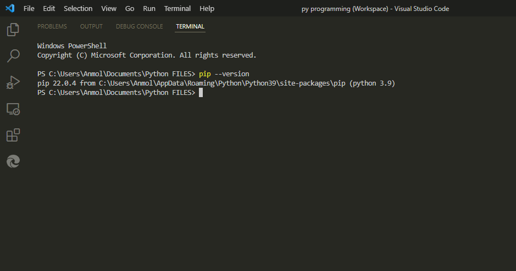Viewport: 516px width, 271px height.
Task: Open the View menu
Action: click(x=109, y=9)
